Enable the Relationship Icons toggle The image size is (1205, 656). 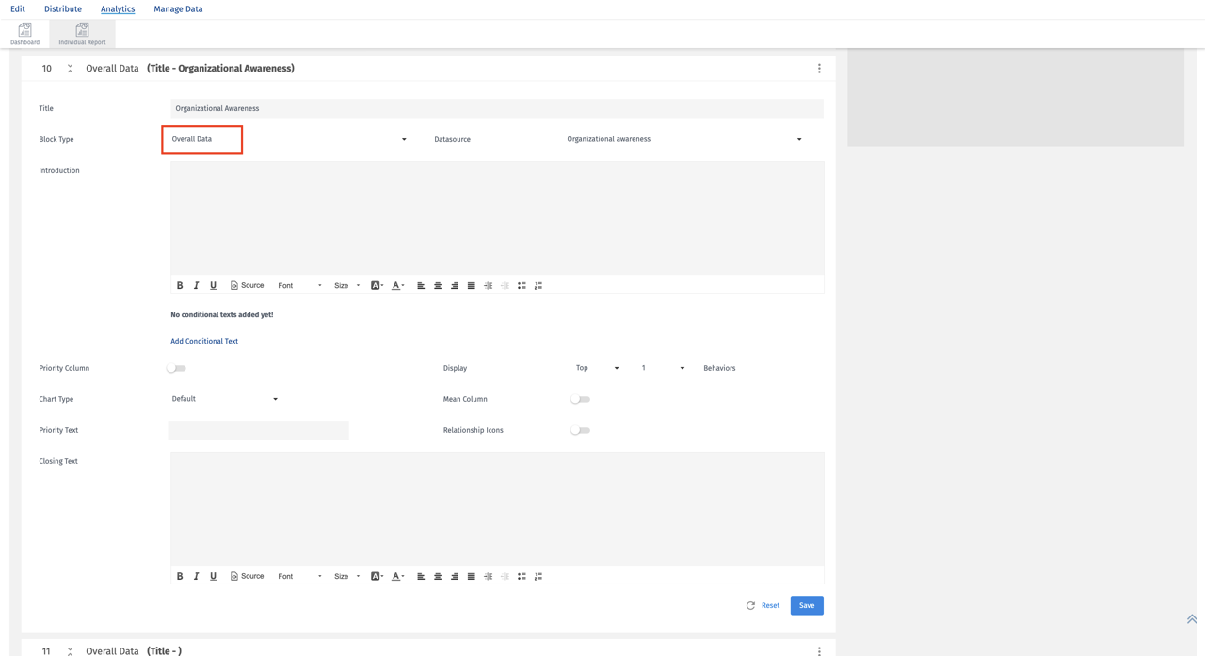click(580, 430)
